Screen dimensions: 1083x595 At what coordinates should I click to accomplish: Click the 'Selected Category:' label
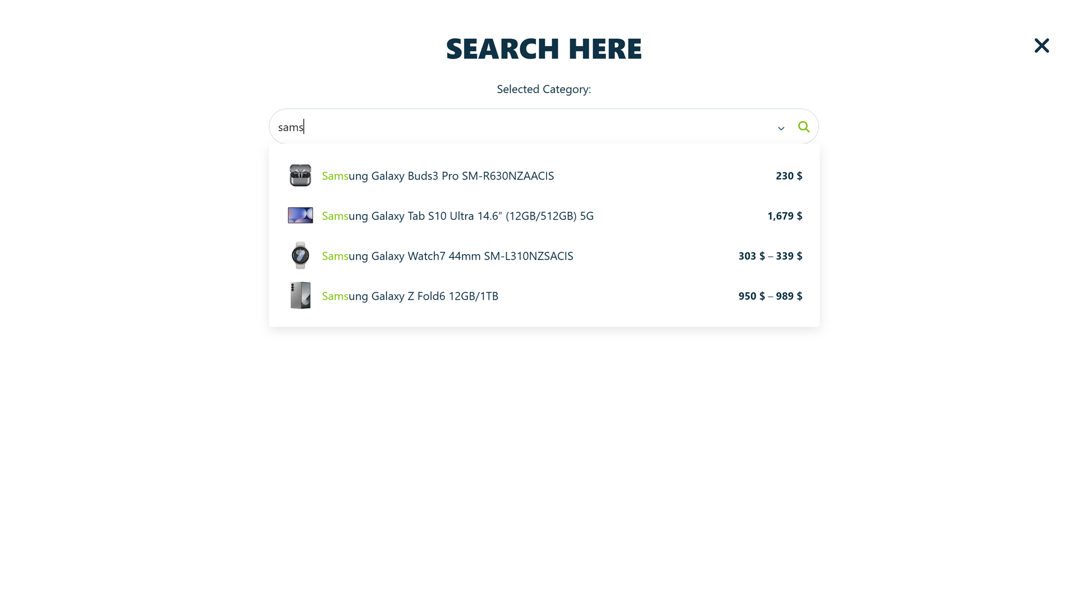click(543, 89)
